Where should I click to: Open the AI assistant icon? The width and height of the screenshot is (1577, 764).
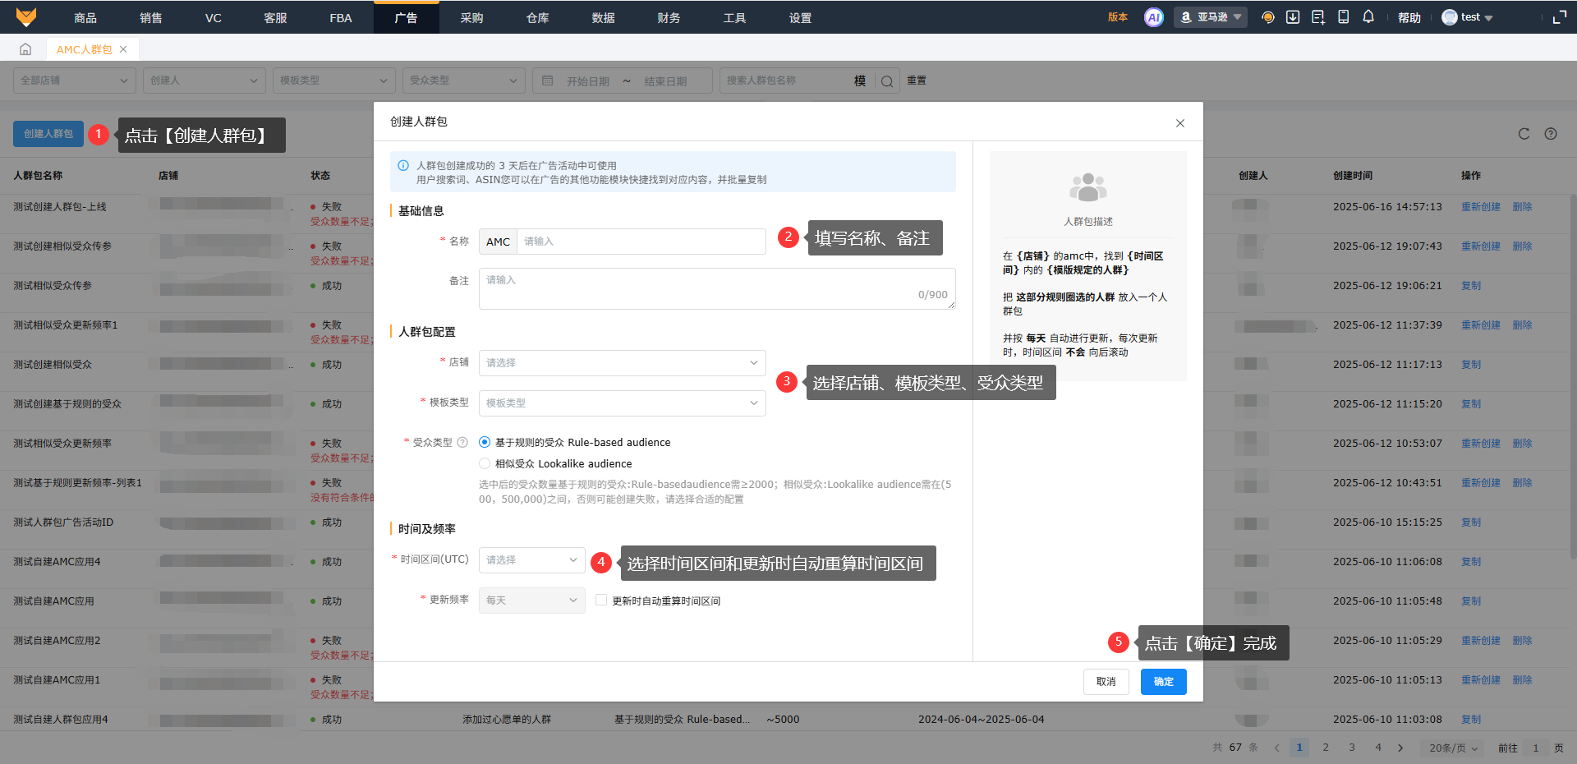click(1153, 17)
